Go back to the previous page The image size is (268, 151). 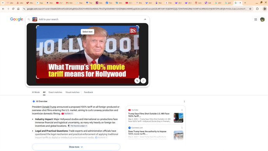(3, 9)
